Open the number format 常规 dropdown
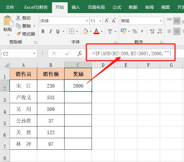 tap(161, 21)
